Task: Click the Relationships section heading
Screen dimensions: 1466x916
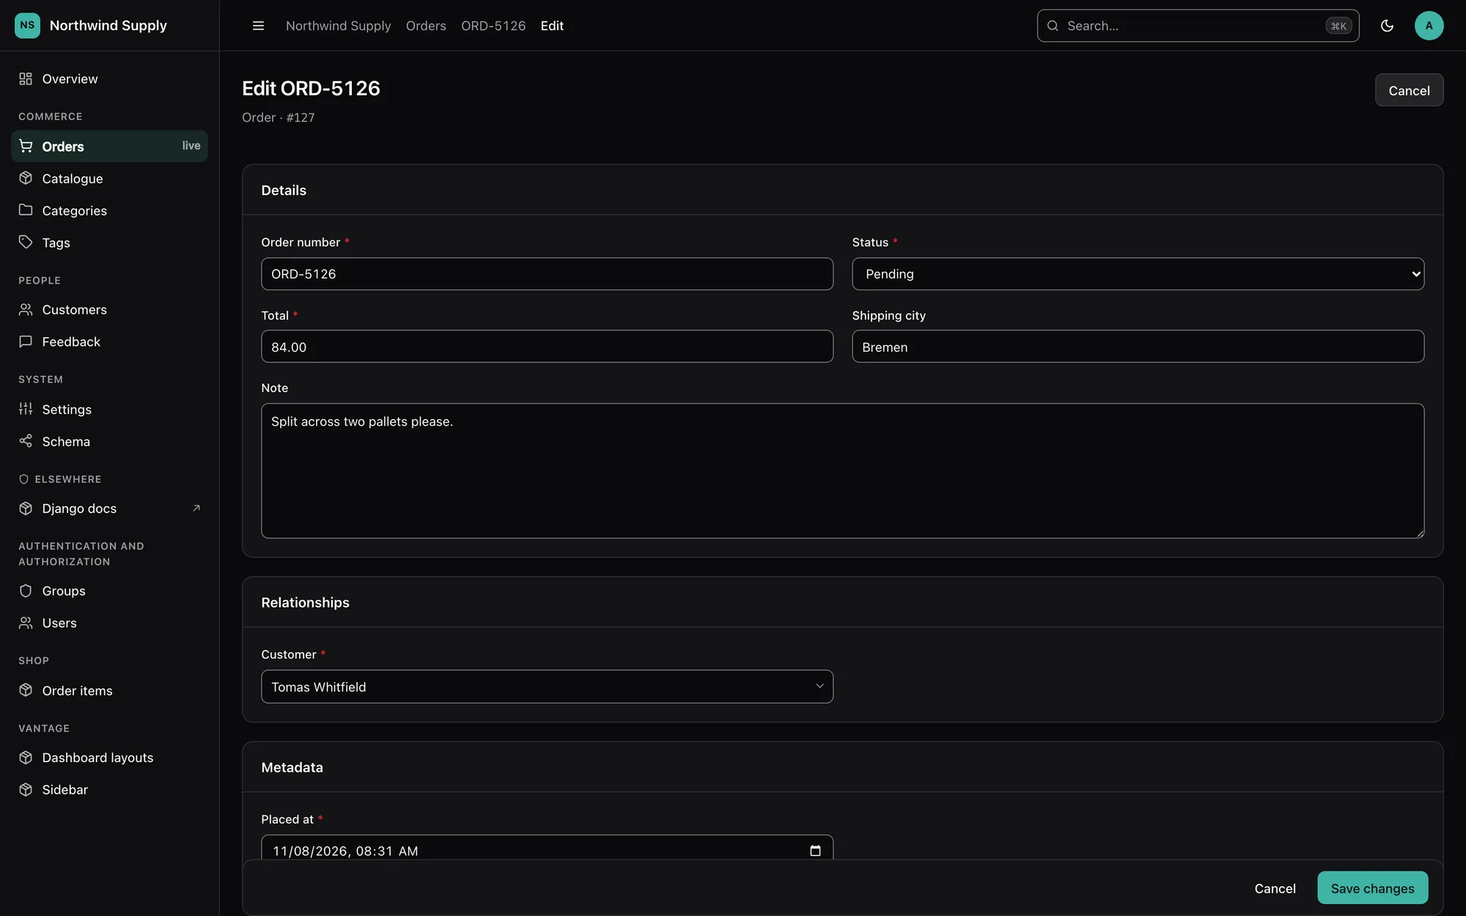Action: [305, 602]
